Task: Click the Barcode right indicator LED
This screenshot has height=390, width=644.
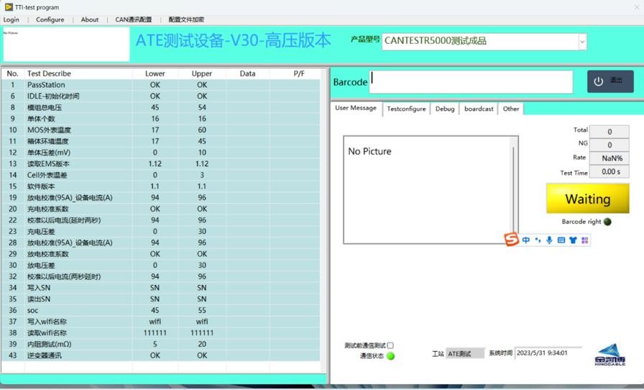Action: pyautogui.click(x=607, y=222)
